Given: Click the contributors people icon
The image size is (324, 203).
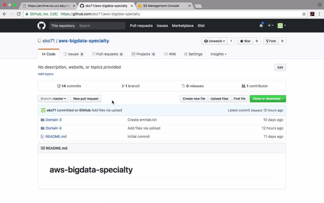Looking at the screenshot, I should click(244, 86).
